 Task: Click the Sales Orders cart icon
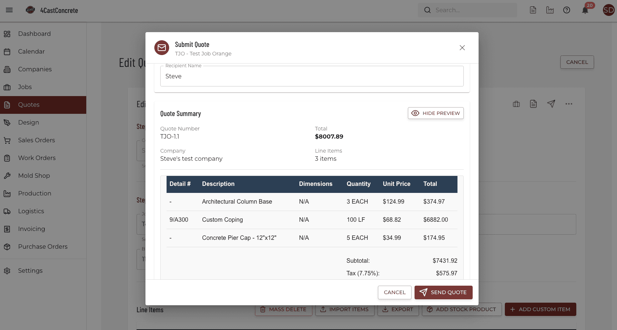[x=7, y=140]
